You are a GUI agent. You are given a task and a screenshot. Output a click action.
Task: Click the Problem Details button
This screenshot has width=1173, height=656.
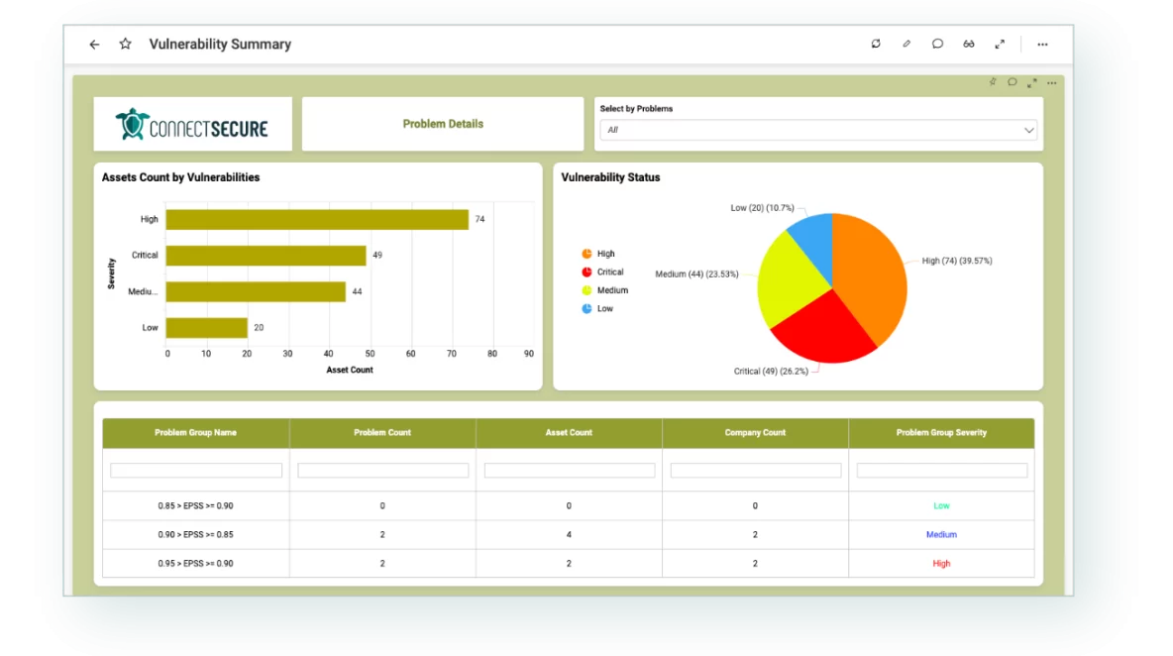443,124
